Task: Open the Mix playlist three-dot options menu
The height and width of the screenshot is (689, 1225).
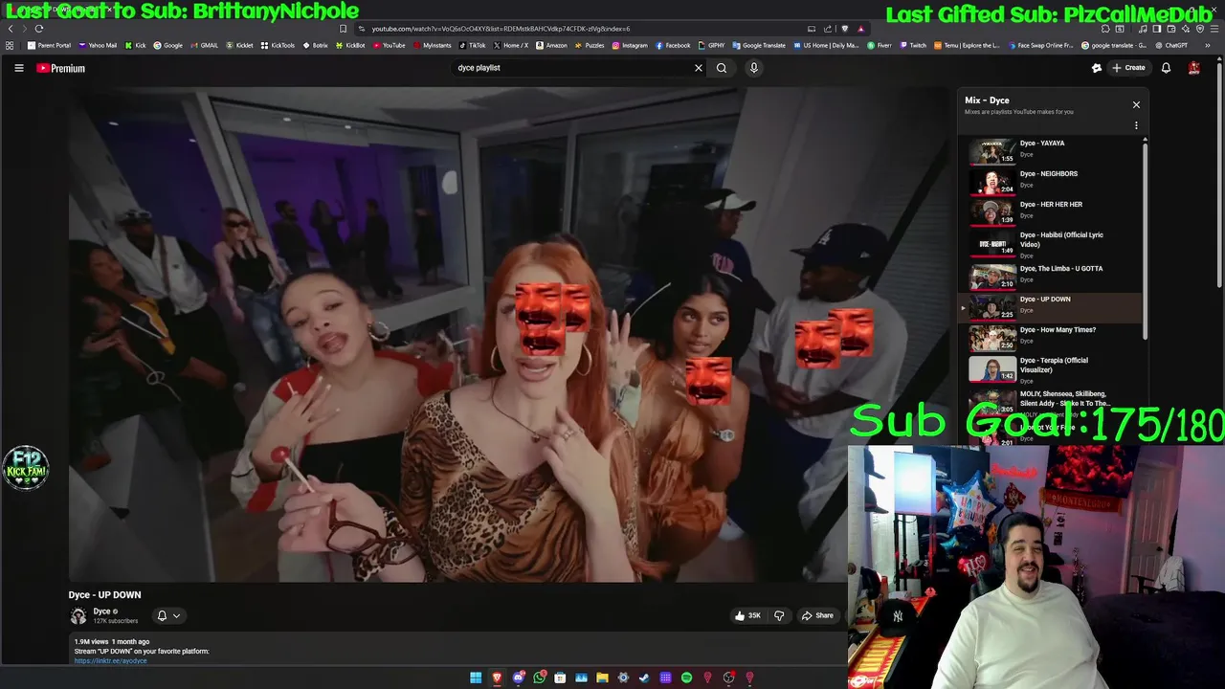Action: [1136, 125]
